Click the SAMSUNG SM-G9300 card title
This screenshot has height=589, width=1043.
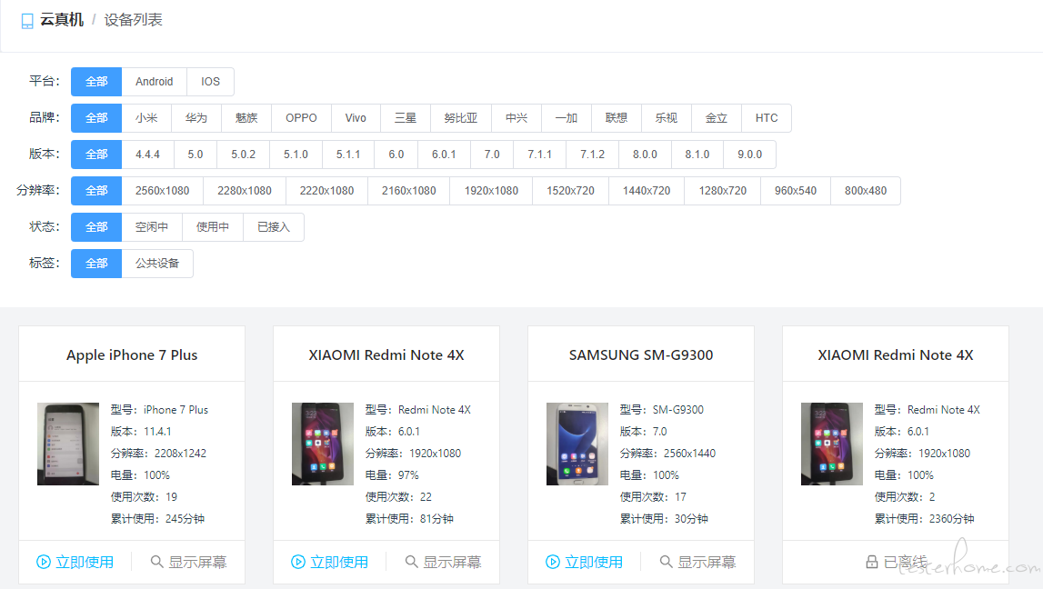[x=641, y=355]
